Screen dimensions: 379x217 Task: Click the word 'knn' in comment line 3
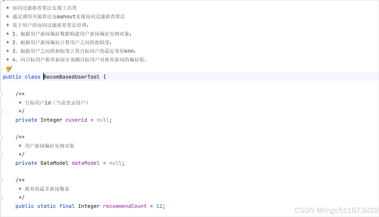129,51
